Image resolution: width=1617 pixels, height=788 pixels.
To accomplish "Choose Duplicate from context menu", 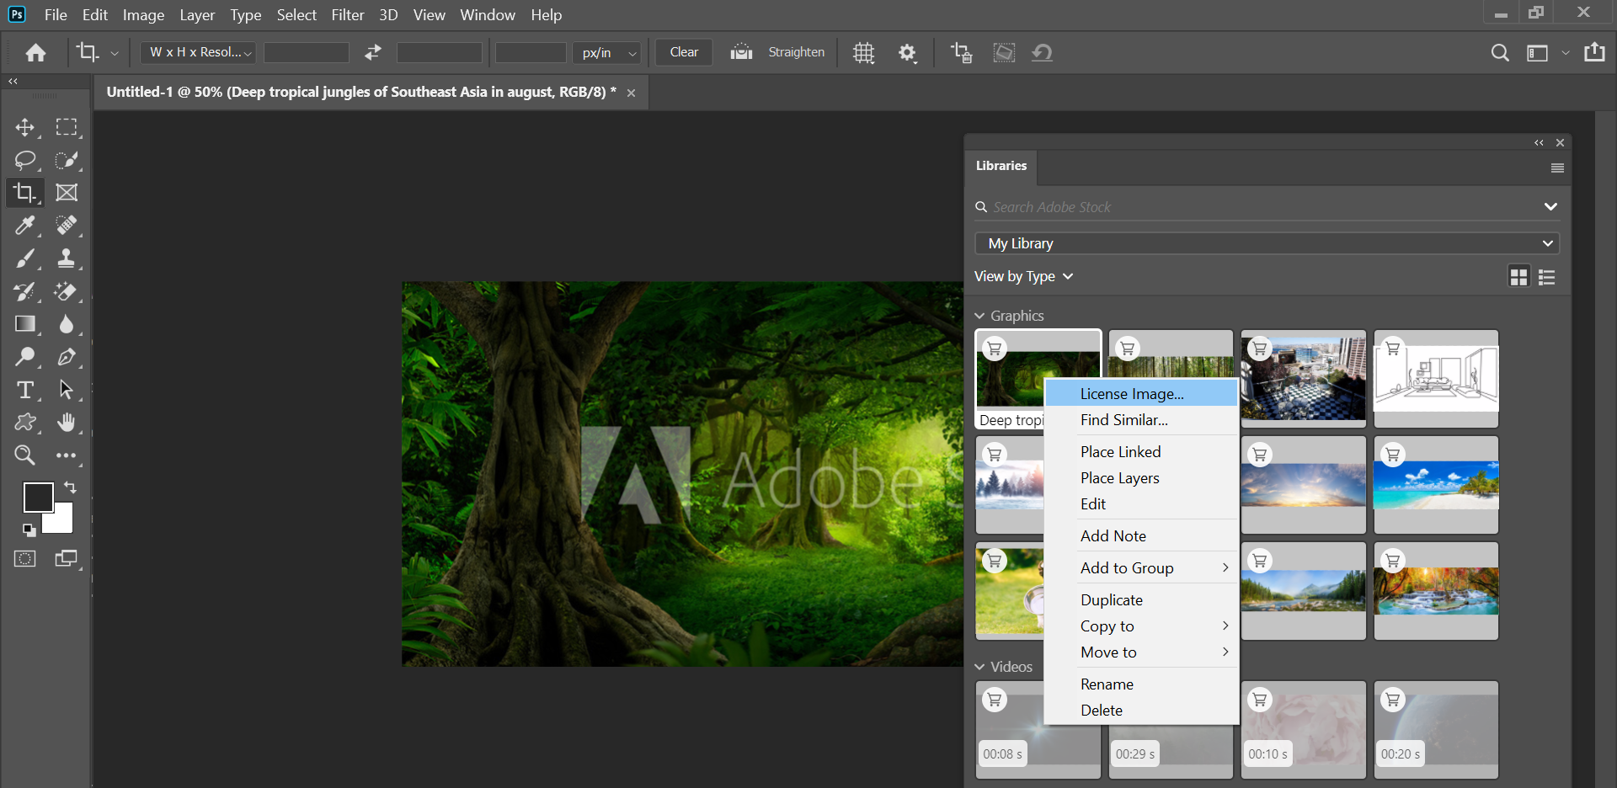I will click(1141, 600).
